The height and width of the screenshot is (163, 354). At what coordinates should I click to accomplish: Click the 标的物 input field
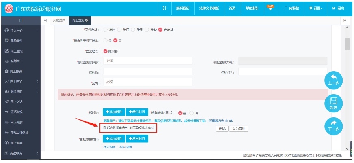[x=148, y=72]
